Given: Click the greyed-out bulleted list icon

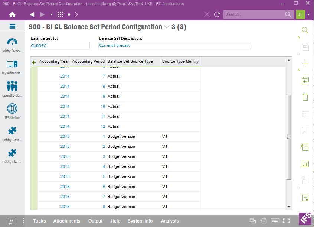Looking at the screenshot, I should pos(305,114).
